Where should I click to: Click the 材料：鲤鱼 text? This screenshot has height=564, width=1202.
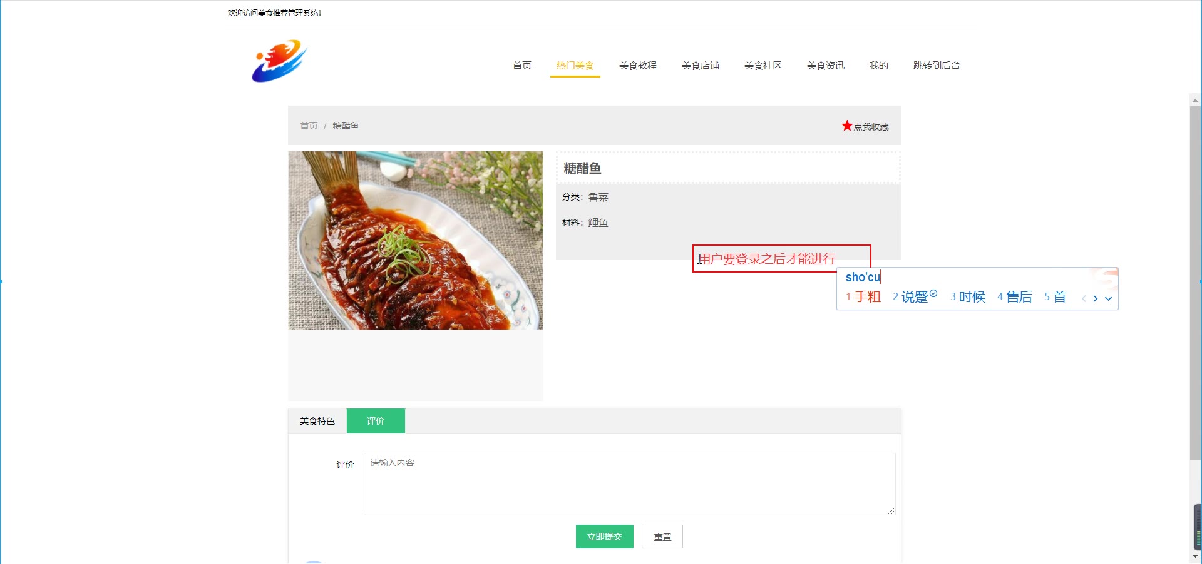(x=585, y=223)
